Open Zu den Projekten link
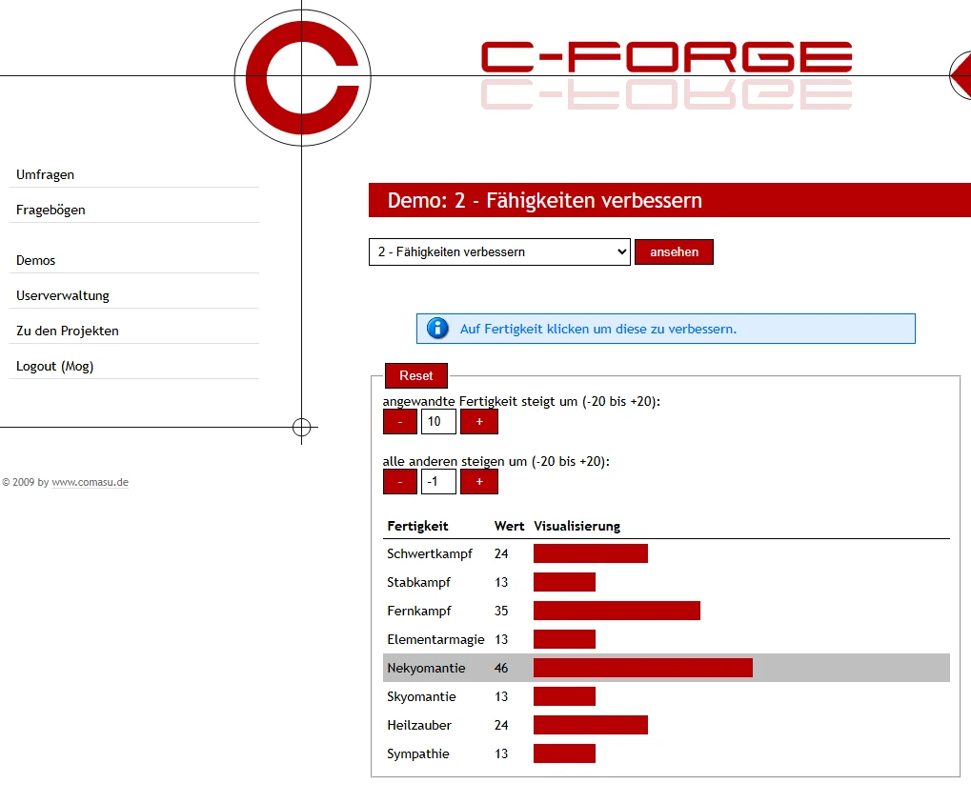Image resolution: width=971 pixels, height=803 pixels. (68, 331)
